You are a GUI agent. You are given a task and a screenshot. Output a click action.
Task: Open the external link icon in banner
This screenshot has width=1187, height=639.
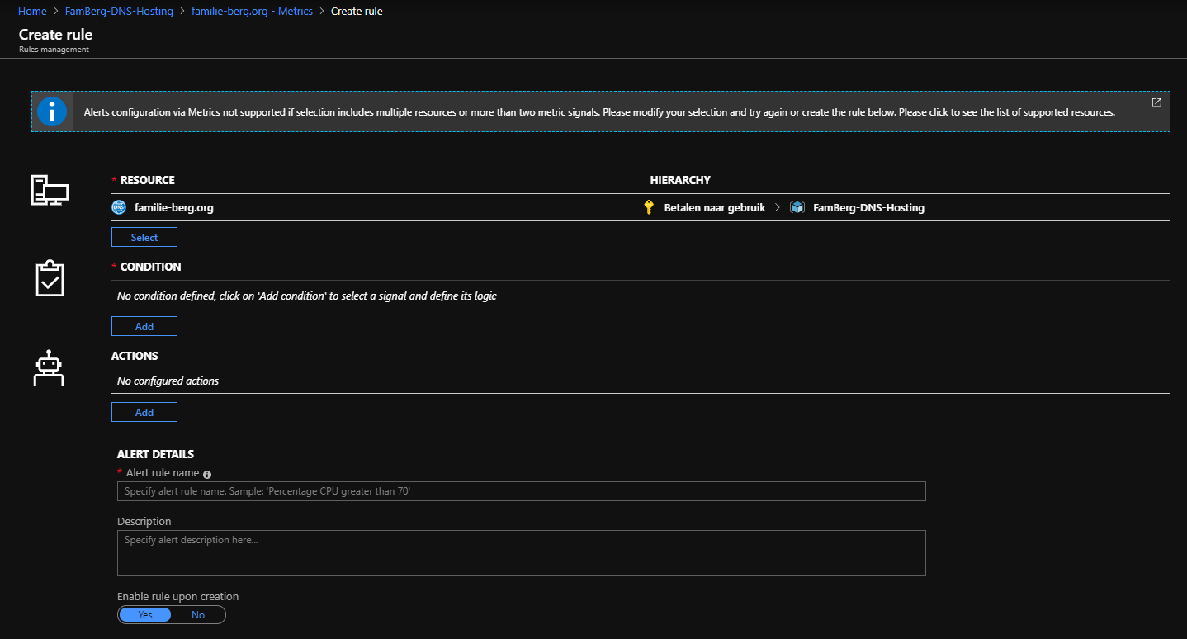click(1156, 102)
